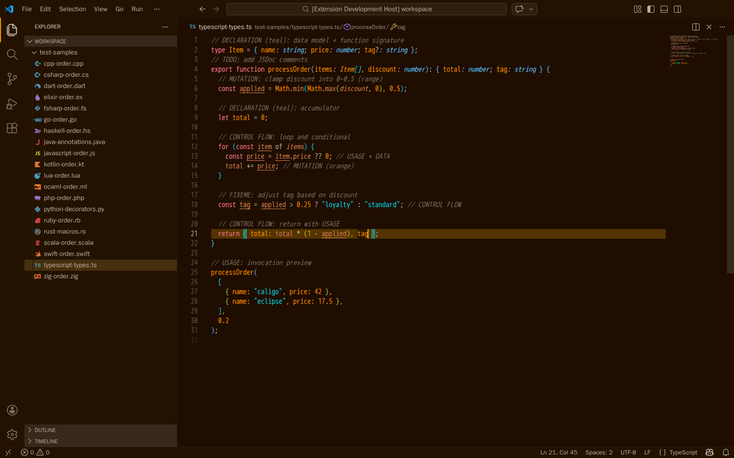Split the editor to the right
Viewport: 734px width, 458px height.
click(x=696, y=27)
